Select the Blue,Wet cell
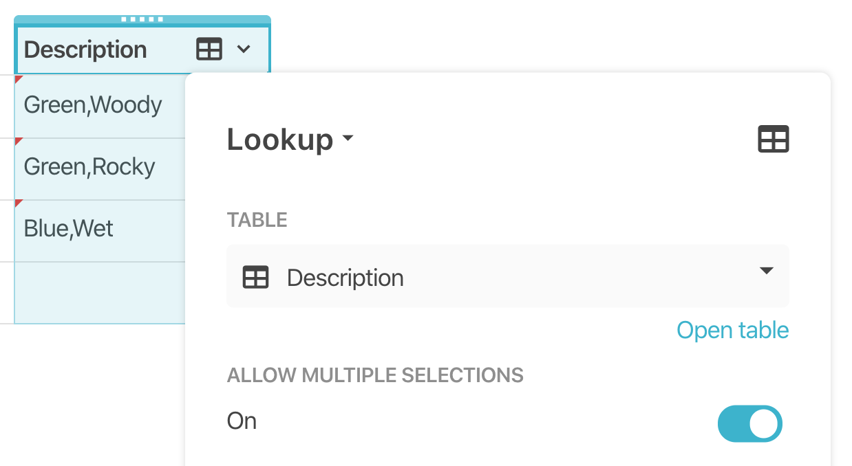The image size is (852, 466). (x=69, y=229)
